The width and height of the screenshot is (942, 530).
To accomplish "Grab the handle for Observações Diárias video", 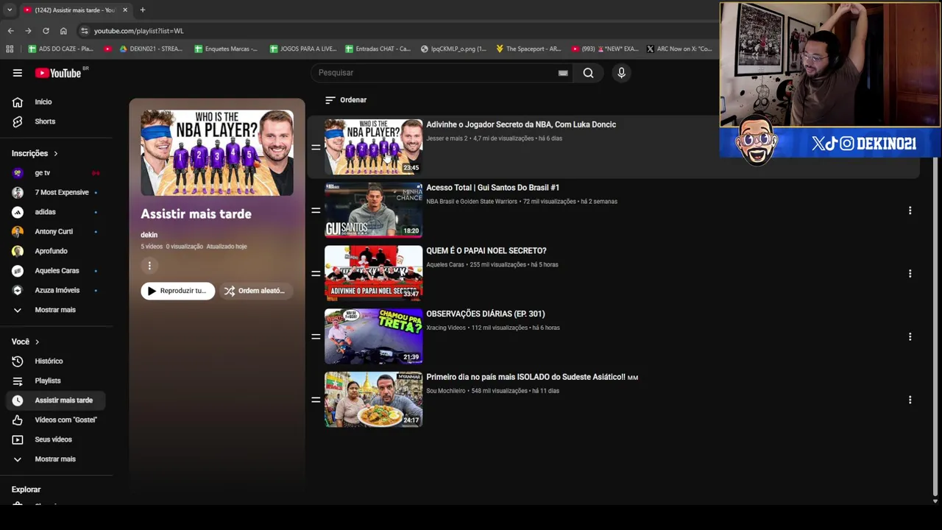I will tap(316, 336).
